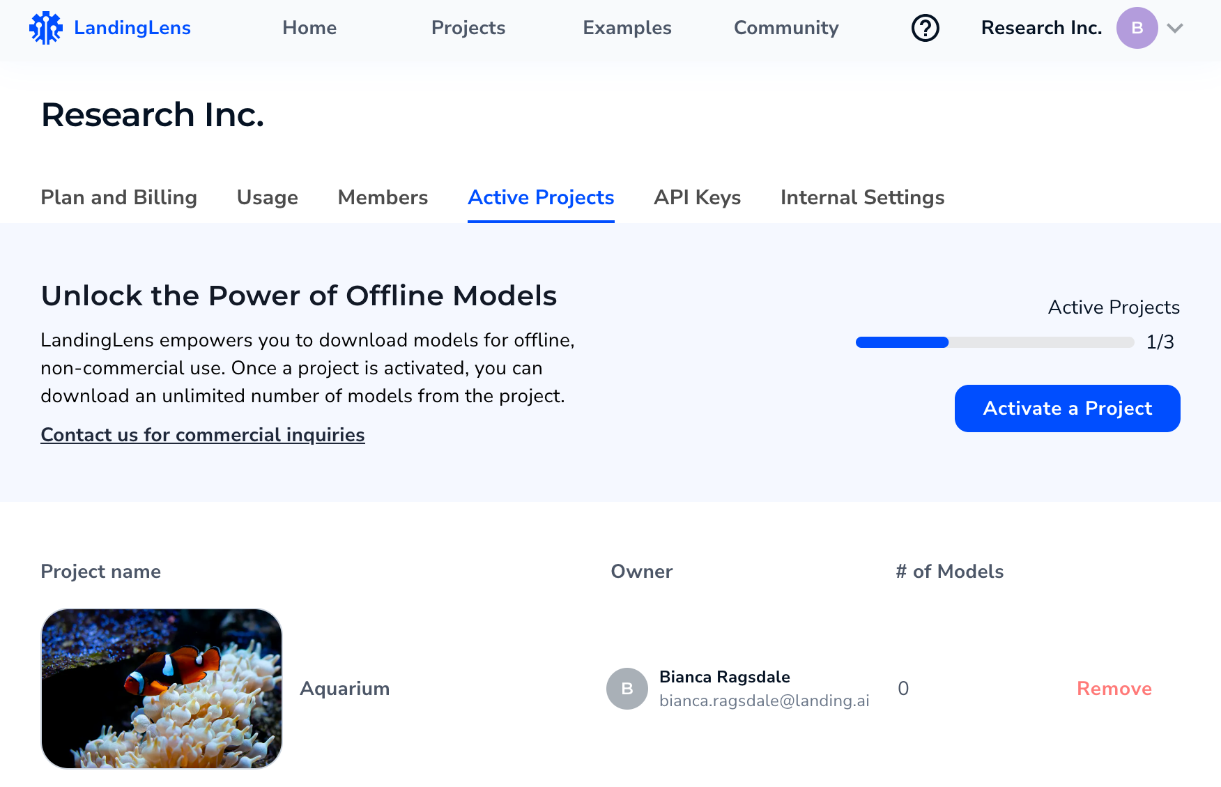This screenshot has width=1221, height=787.
Task: Open the Projects nav item
Action: pyautogui.click(x=468, y=28)
